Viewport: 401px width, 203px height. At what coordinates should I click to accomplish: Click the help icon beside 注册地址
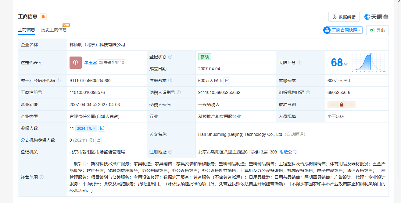pos(170,152)
